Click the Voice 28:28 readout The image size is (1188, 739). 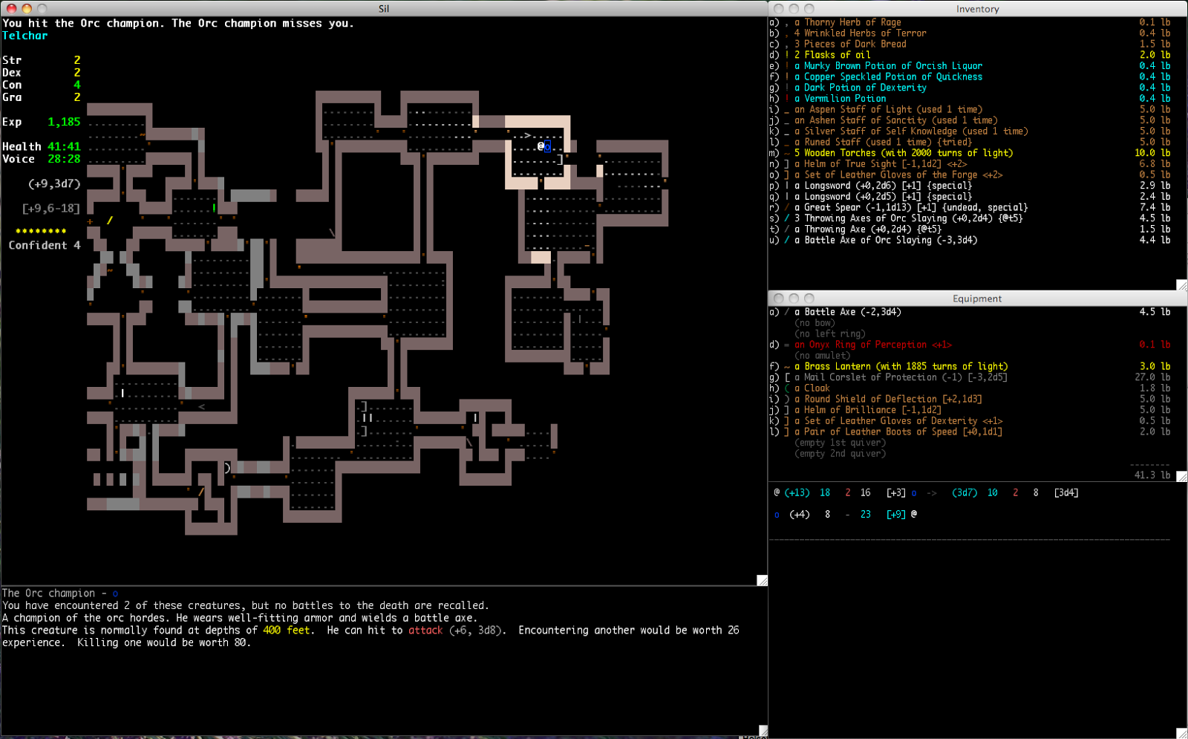tap(42, 159)
